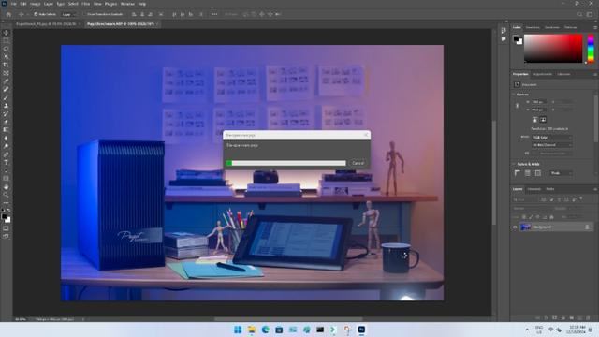Select the Clone Stamp tool
The width and height of the screenshot is (599, 337).
point(6,106)
